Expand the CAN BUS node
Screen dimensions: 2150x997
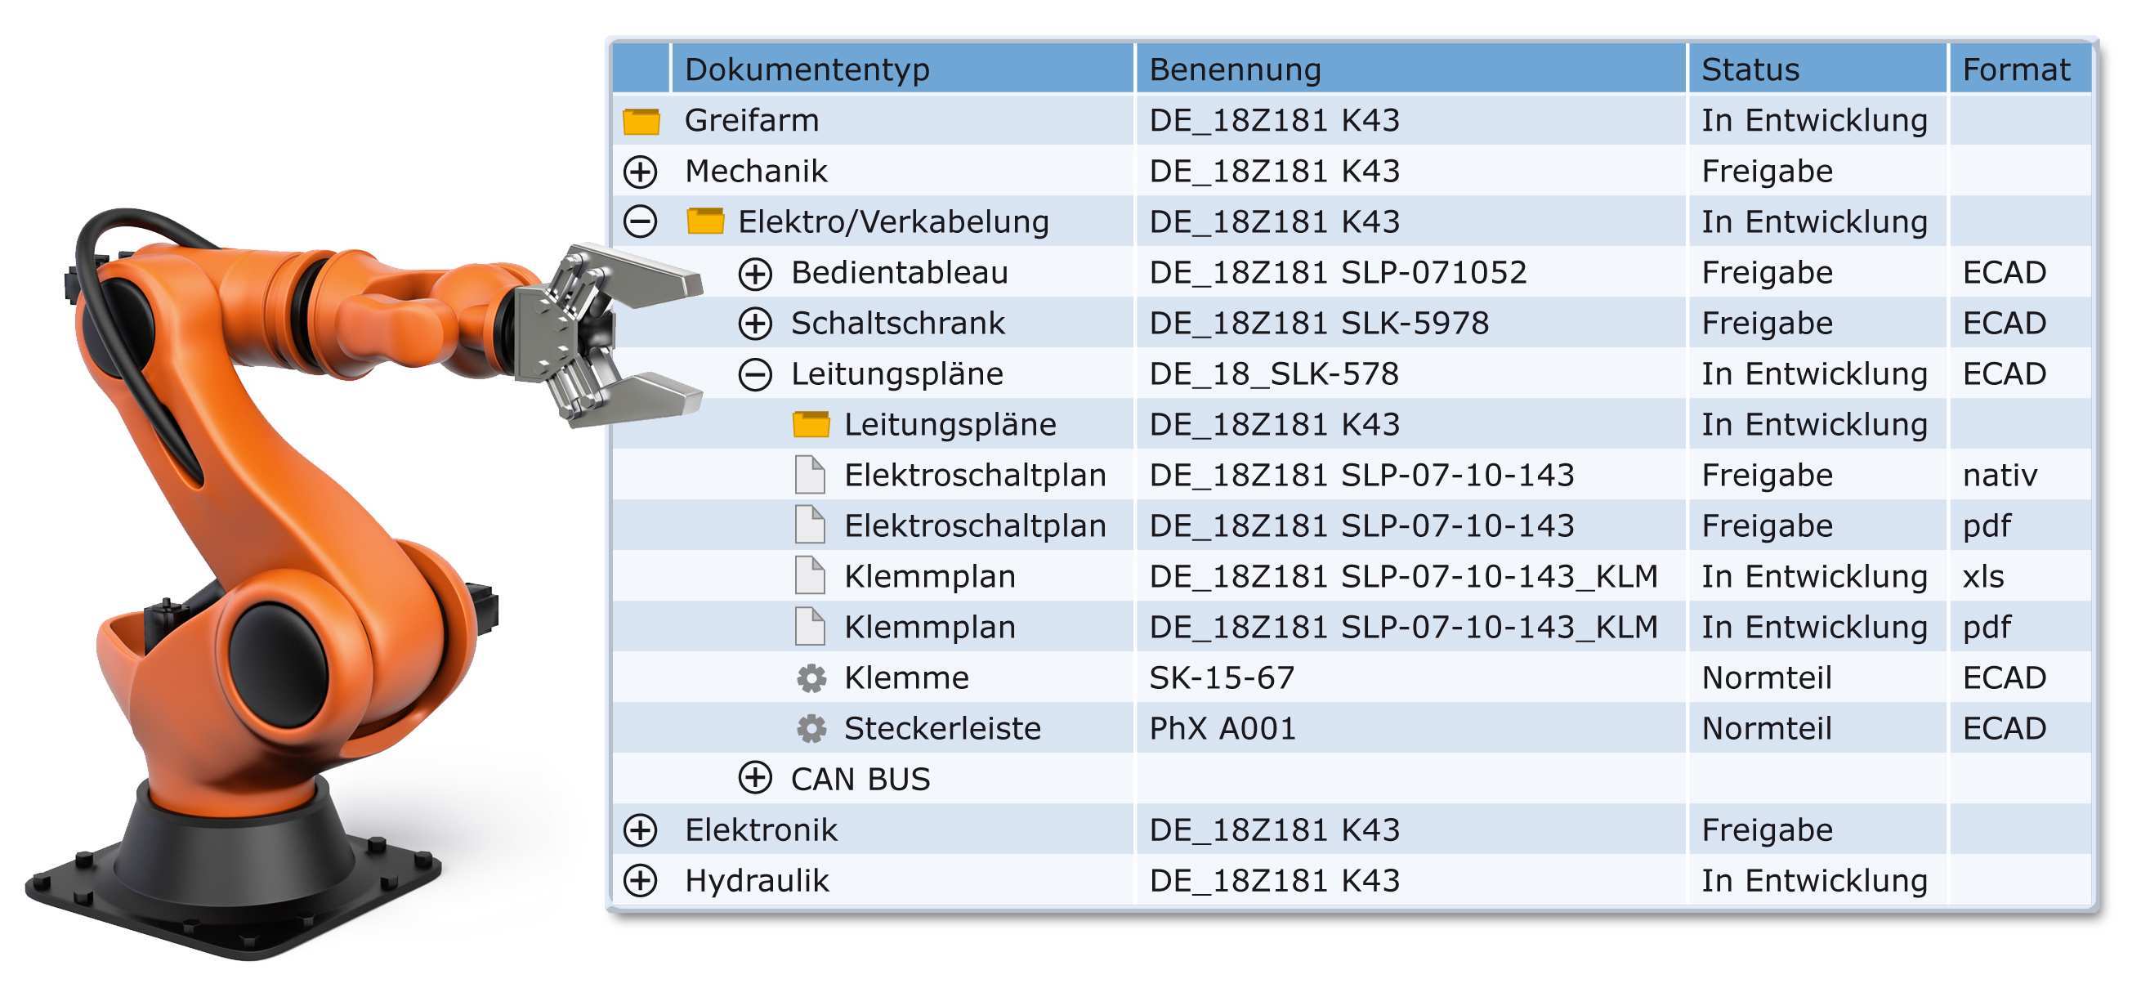coord(754,779)
